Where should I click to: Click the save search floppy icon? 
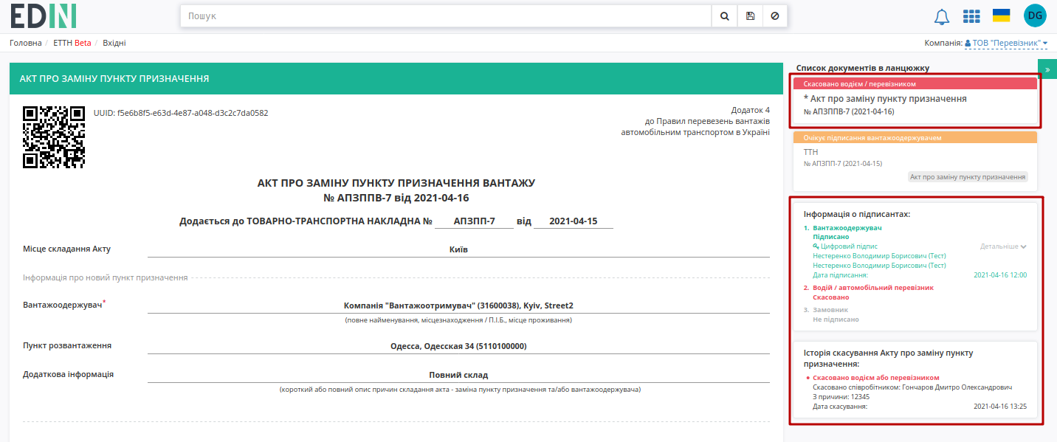[750, 15]
